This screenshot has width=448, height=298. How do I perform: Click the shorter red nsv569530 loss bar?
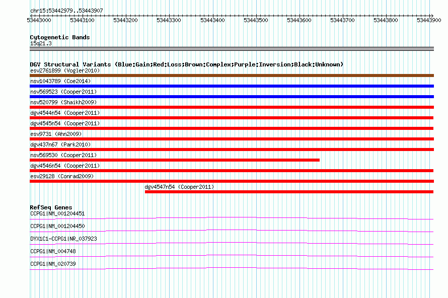pos(175,160)
